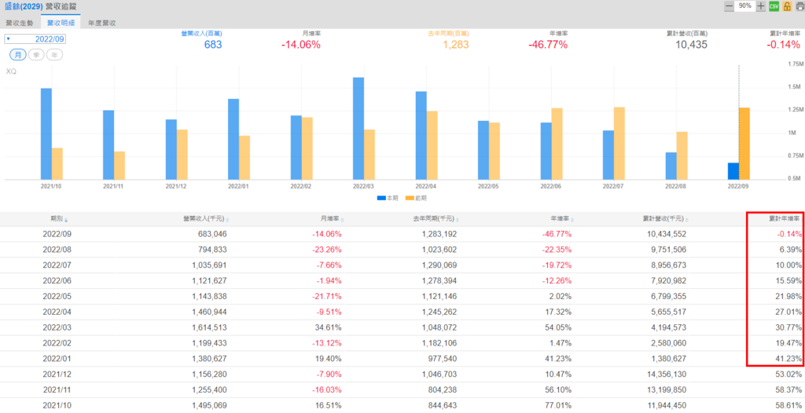The image size is (805, 413).
Task: Click cumulative revenue 13,199,850 cell
Action: pyautogui.click(x=666, y=389)
